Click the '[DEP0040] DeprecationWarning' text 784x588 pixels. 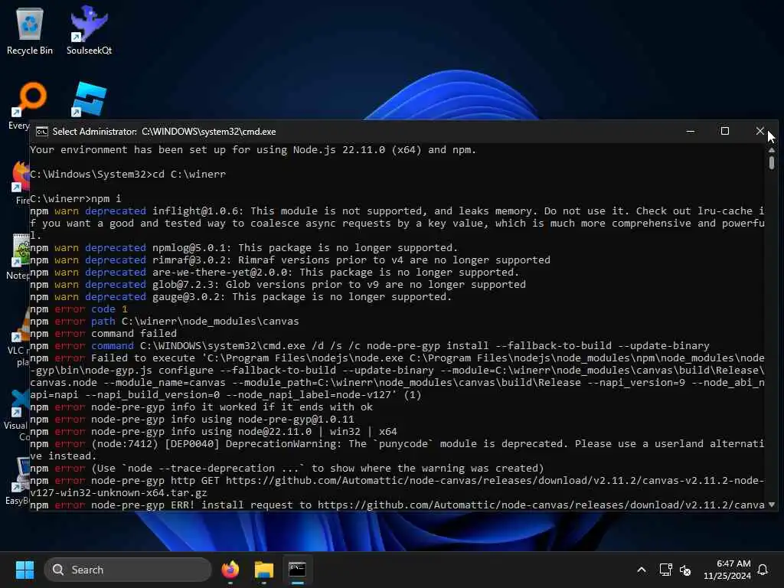[253, 443]
